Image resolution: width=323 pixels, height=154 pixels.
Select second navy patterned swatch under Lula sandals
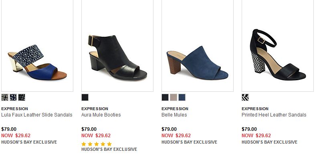tap(13, 97)
